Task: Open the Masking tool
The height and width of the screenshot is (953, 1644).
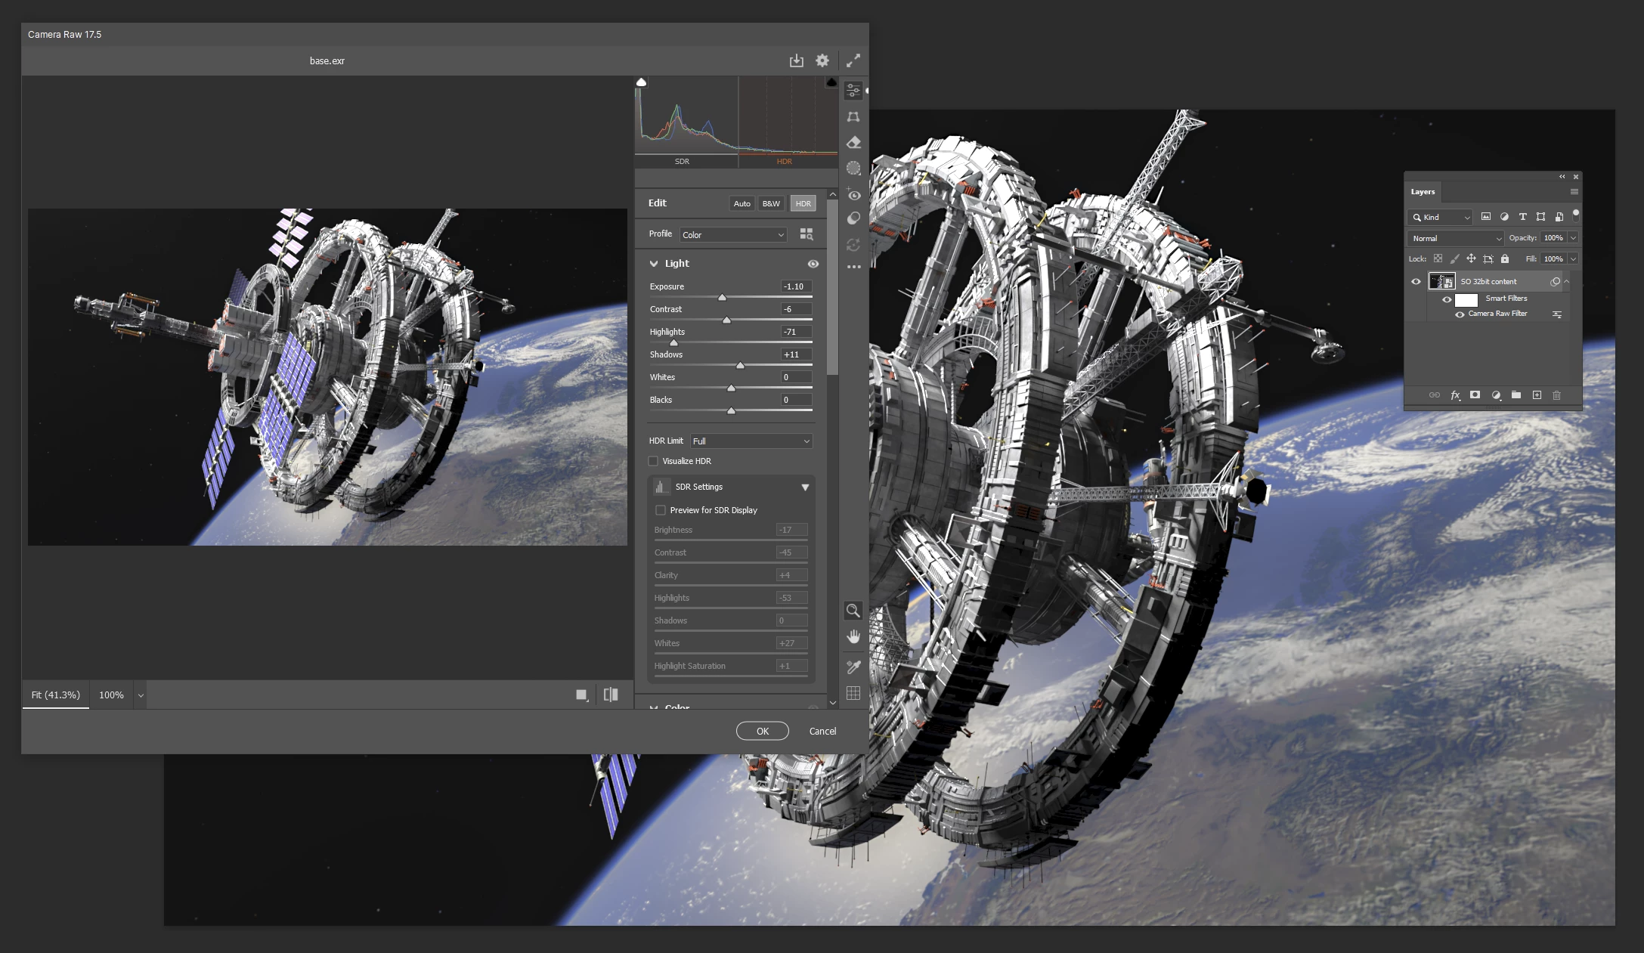Action: point(853,169)
